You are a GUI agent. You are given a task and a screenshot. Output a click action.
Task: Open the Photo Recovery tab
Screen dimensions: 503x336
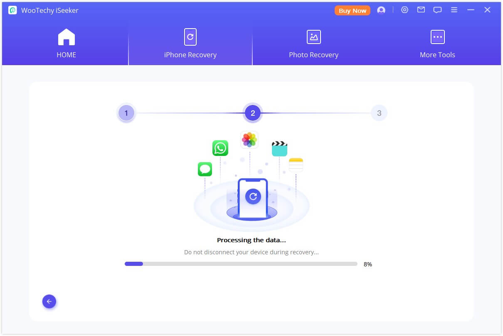coord(314,54)
